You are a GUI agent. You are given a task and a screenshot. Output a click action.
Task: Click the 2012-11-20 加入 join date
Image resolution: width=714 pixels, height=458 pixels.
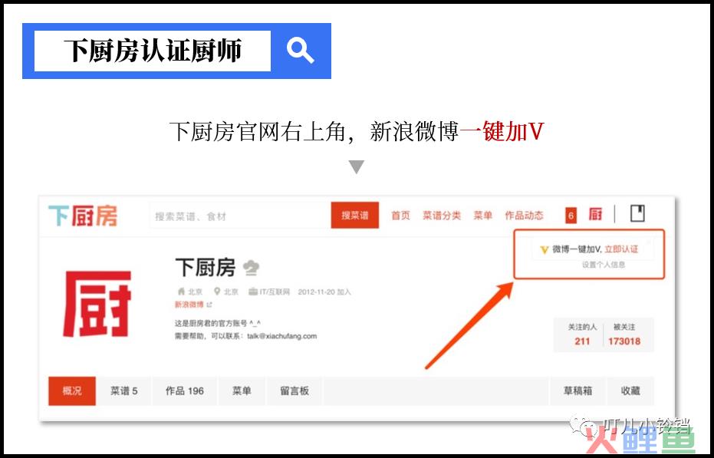(324, 292)
